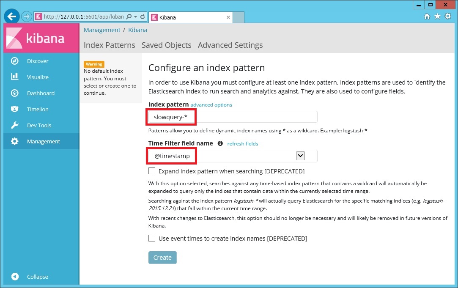Image resolution: width=458 pixels, height=288 pixels.
Task: Open Discover compass icon
Action: coord(15,61)
